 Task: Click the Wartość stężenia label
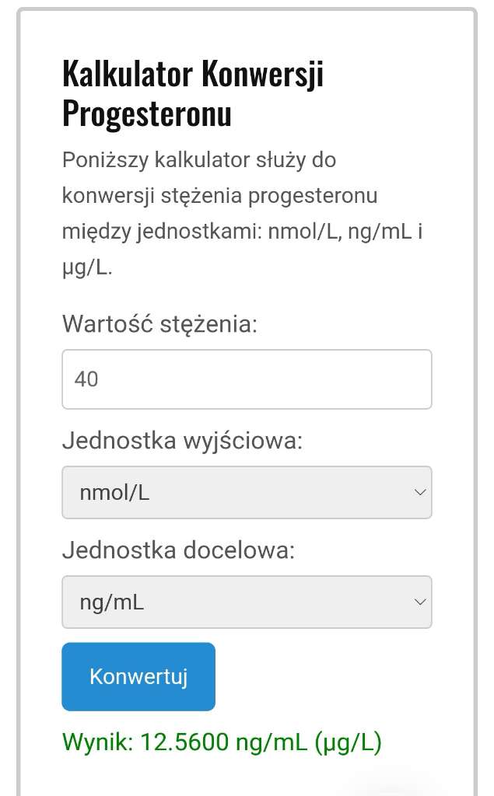pyautogui.click(x=159, y=323)
